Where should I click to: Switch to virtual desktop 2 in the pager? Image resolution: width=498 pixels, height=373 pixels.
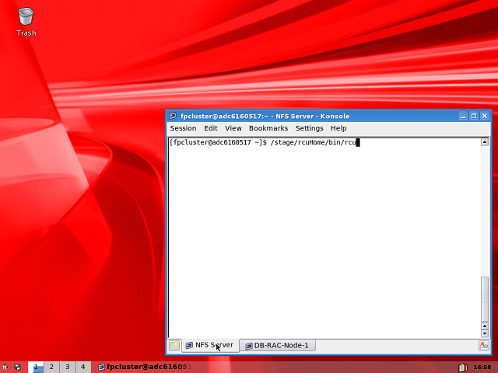tap(51, 367)
